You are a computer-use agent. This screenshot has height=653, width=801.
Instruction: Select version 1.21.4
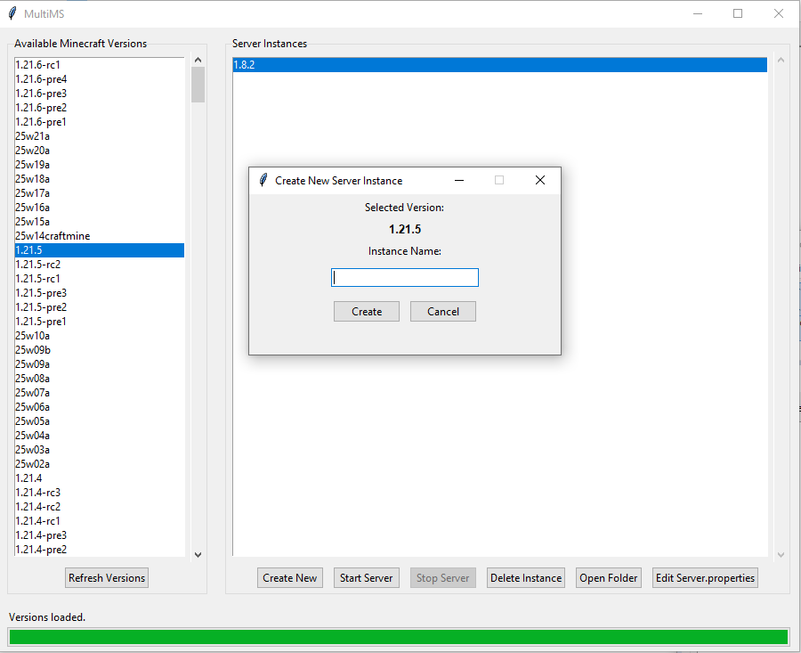[99, 478]
